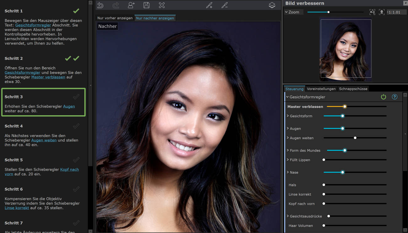Click the zoom ratio 1:1.01 field
This screenshot has width=408, height=233.
[x=397, y=12]
